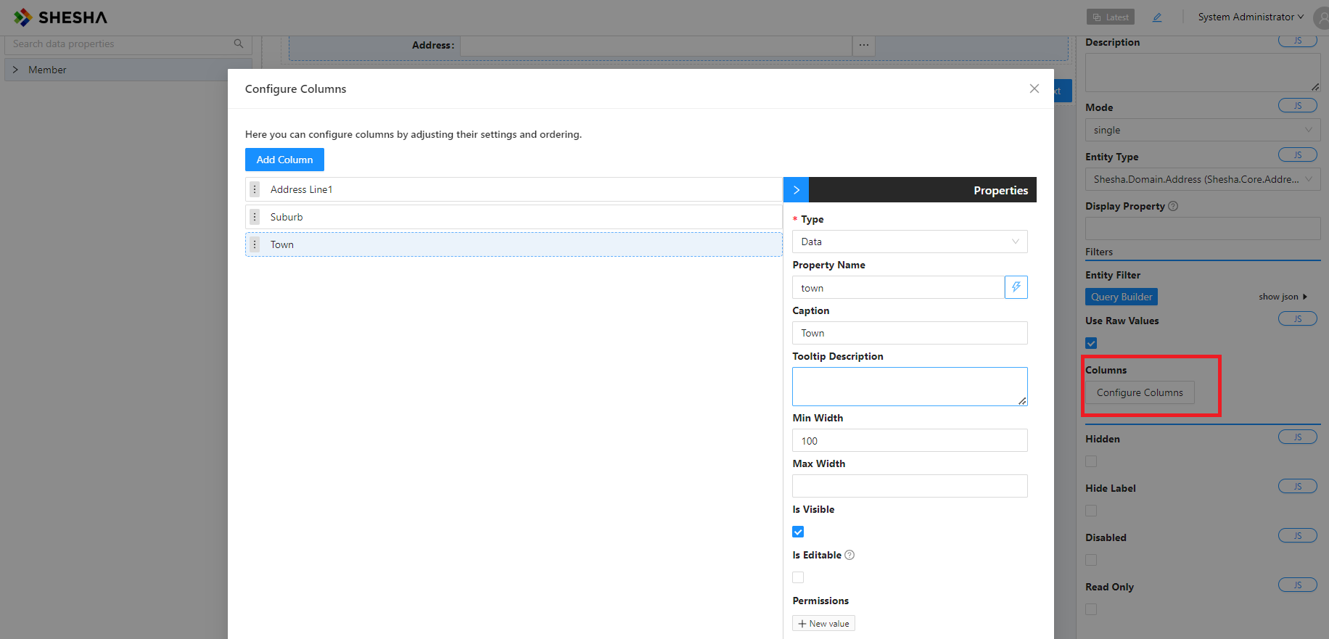The height and width of the screenshot is (639, 1329).
Task: Click the Display Property input field
Action: pyautogui.click(x=1203, y=228)
